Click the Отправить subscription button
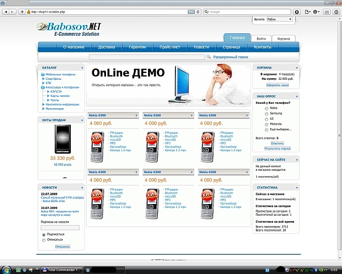Screen dimensions: 342x274 click(63, 247)
